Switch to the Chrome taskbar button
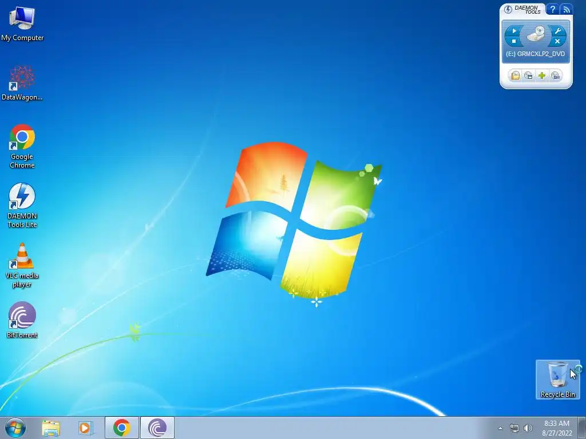 (122, 428)
